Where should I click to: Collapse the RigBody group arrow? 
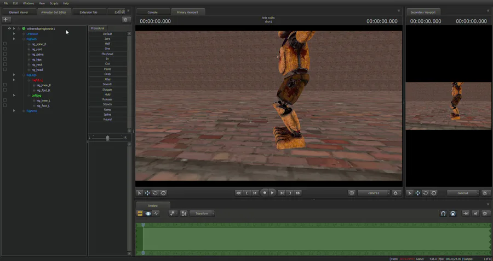(14, 39)
